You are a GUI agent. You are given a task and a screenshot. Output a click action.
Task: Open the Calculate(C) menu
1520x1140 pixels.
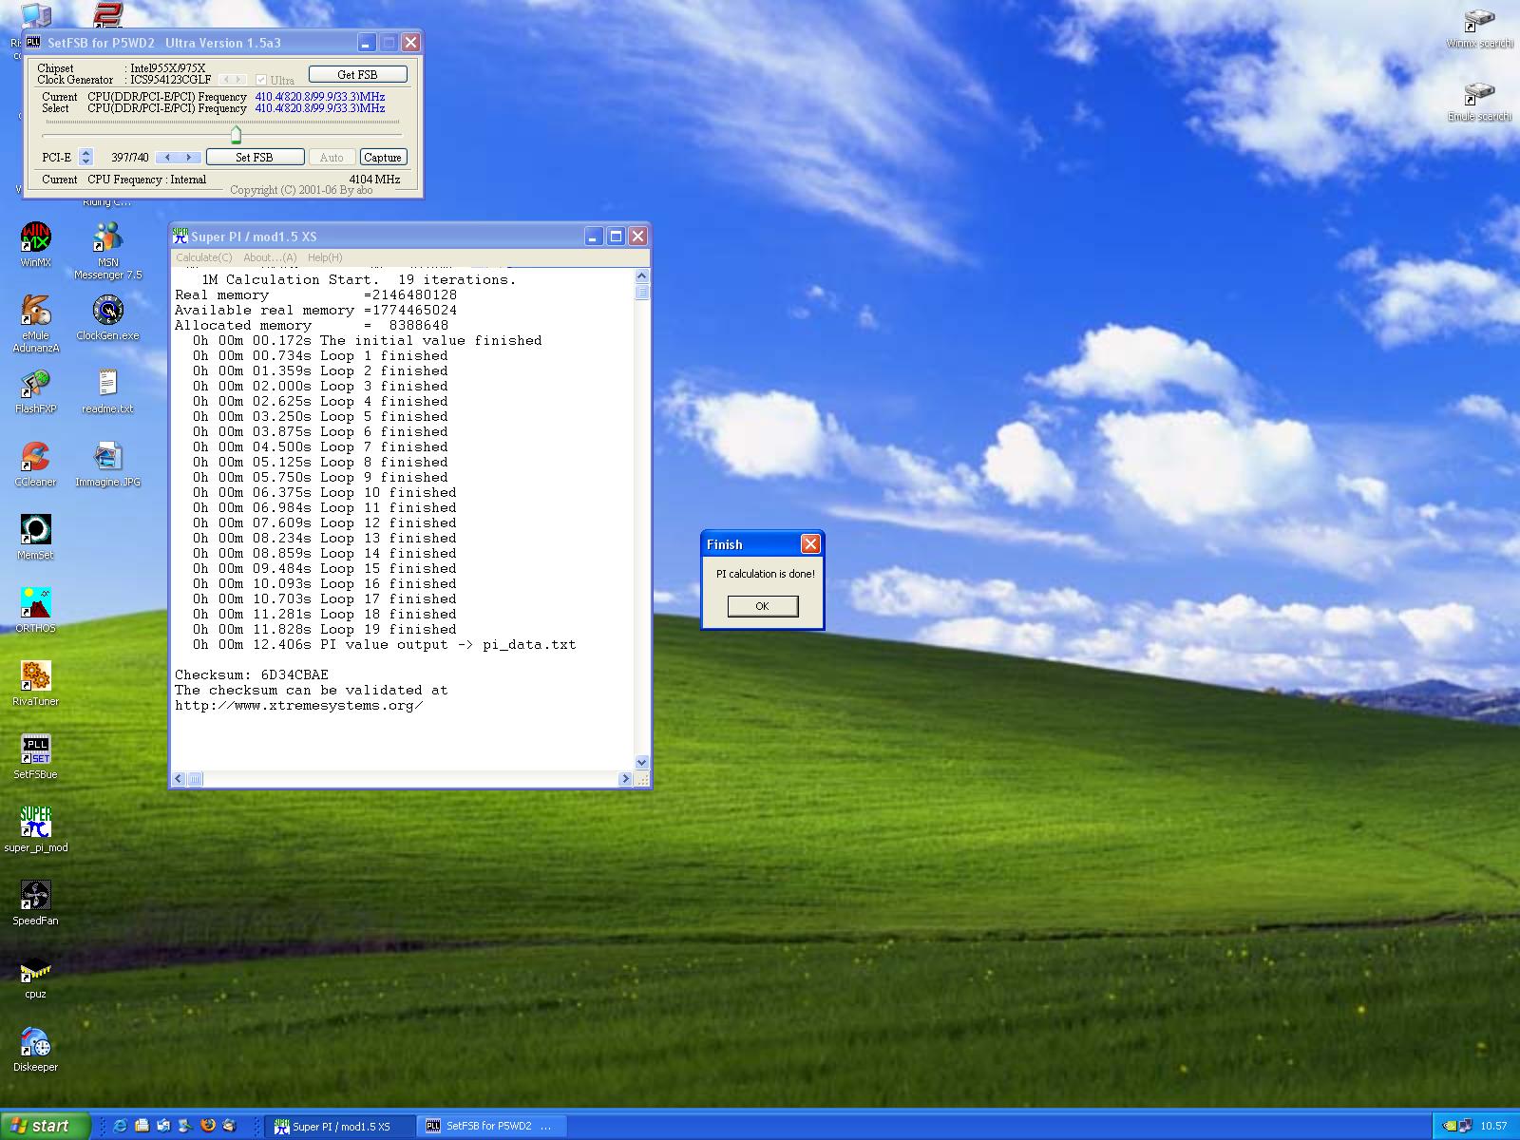204,257
